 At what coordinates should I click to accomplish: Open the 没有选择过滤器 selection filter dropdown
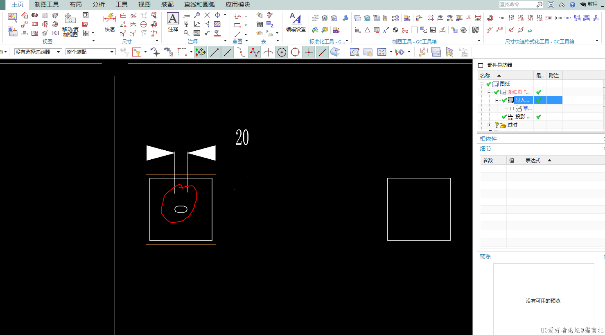38,52
